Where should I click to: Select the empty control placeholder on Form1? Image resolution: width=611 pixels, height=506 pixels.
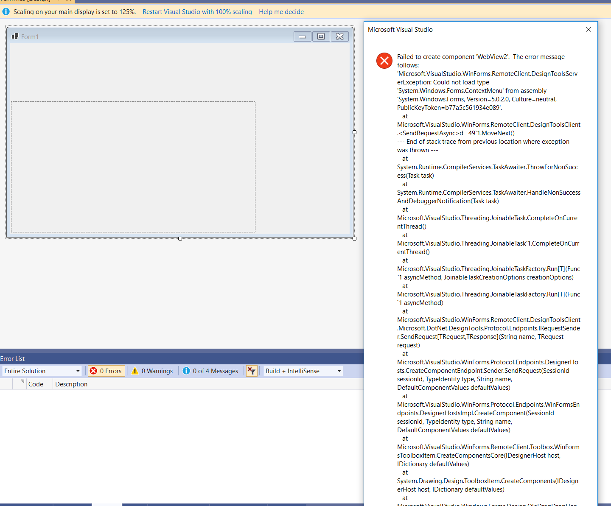[x=133, y=166]
